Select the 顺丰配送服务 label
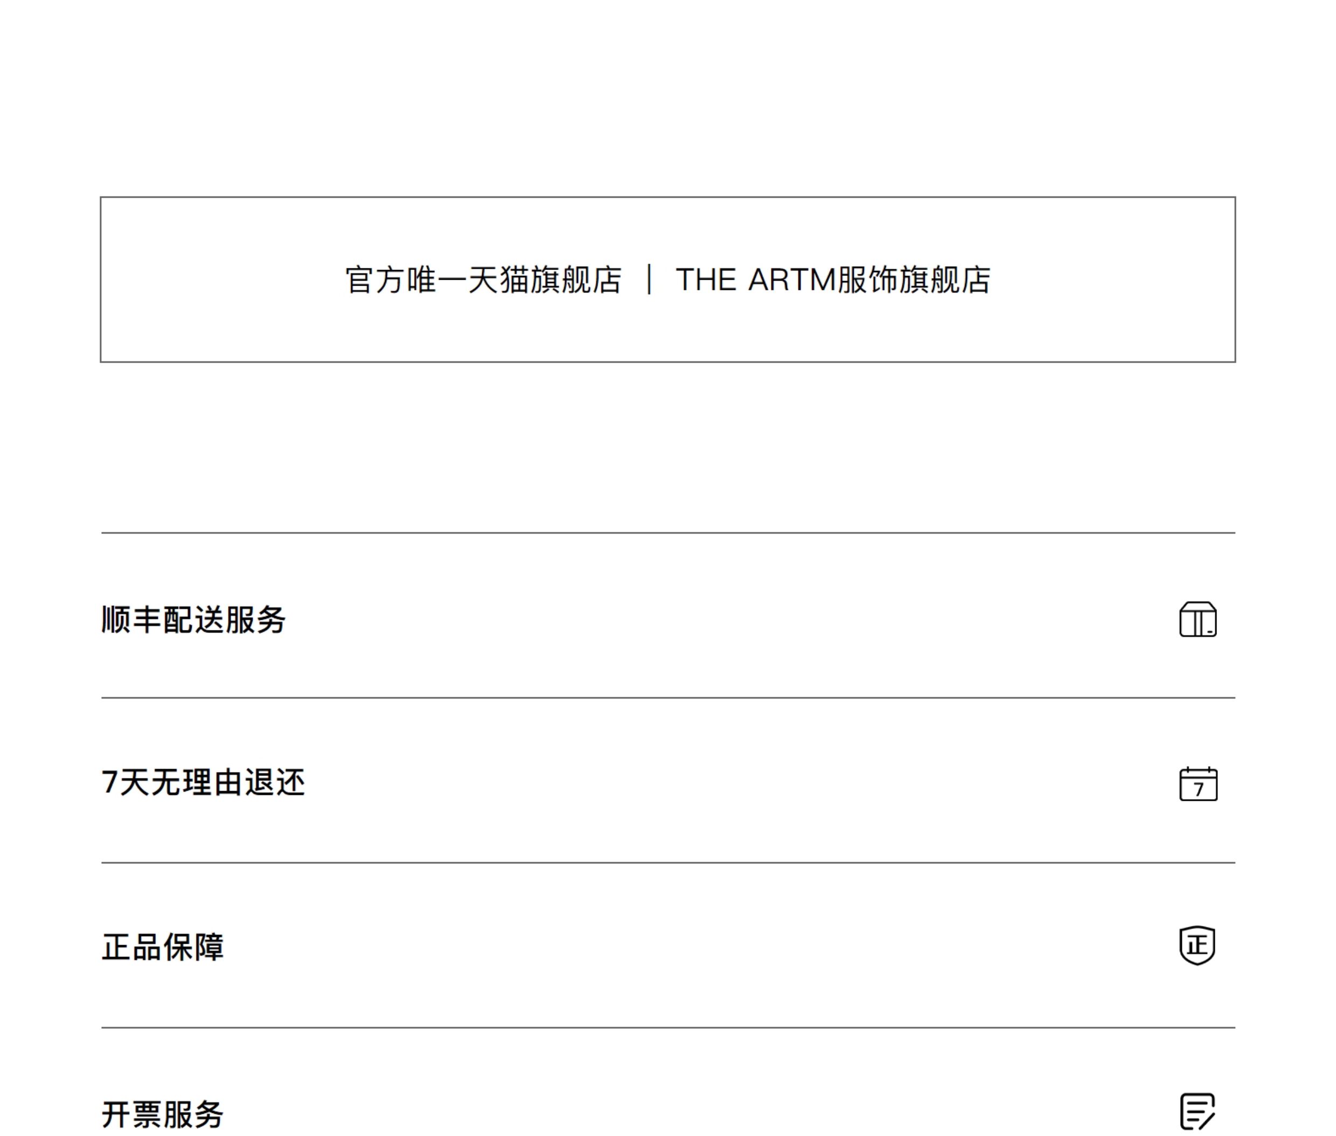Viewport: 1336px width, 1136px height. 193,620
